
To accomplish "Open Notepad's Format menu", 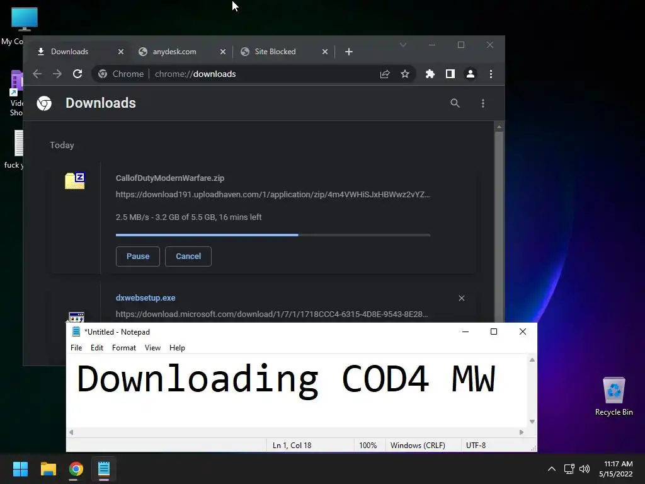I will (124, 348).
